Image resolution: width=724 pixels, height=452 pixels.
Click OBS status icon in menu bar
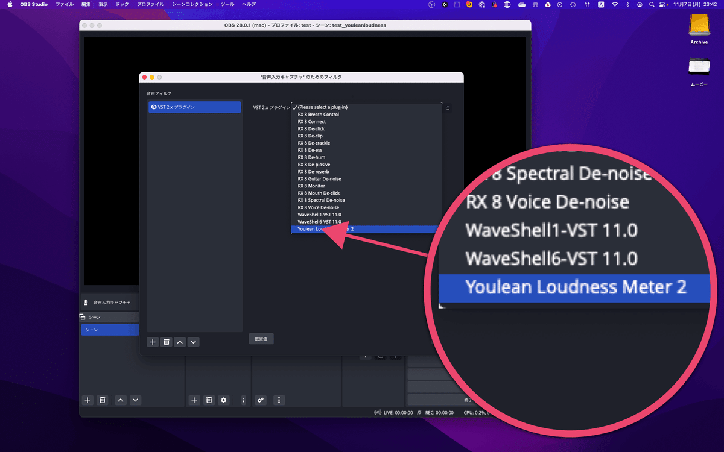click(x=431, y=4)
